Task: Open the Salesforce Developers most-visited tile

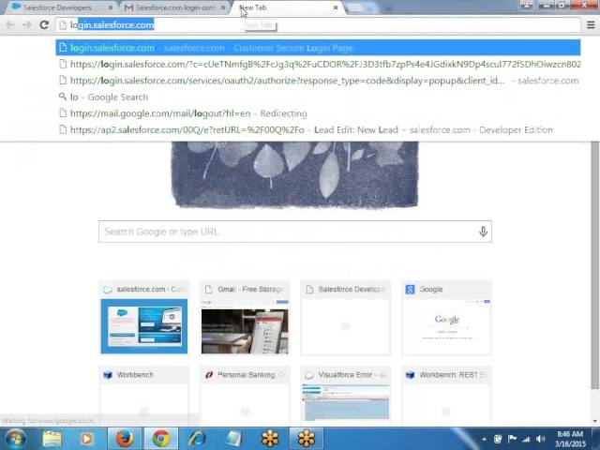Action: 346,318
